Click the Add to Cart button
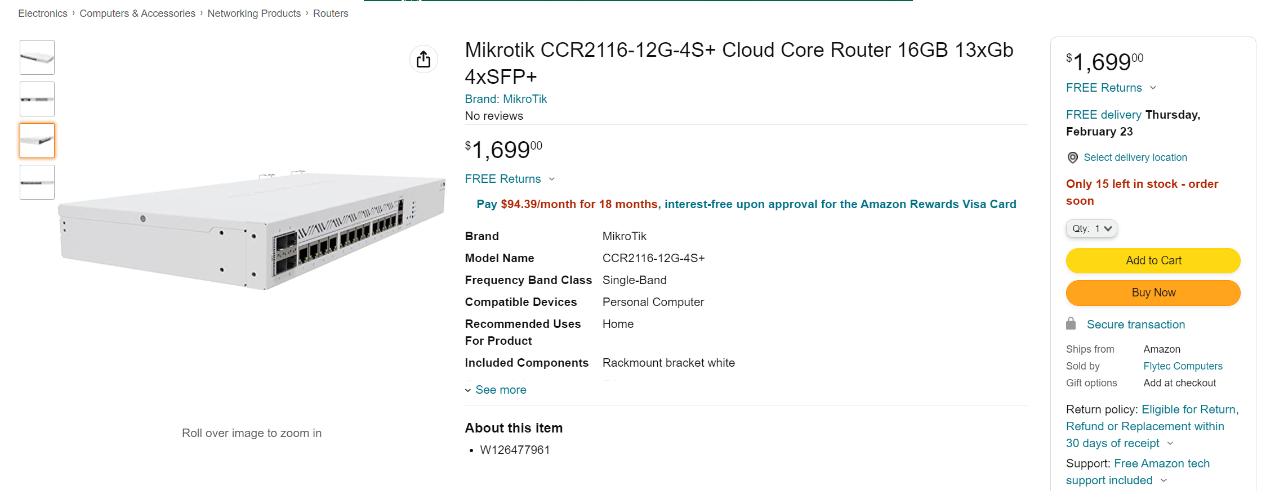 pos(1153,260)
